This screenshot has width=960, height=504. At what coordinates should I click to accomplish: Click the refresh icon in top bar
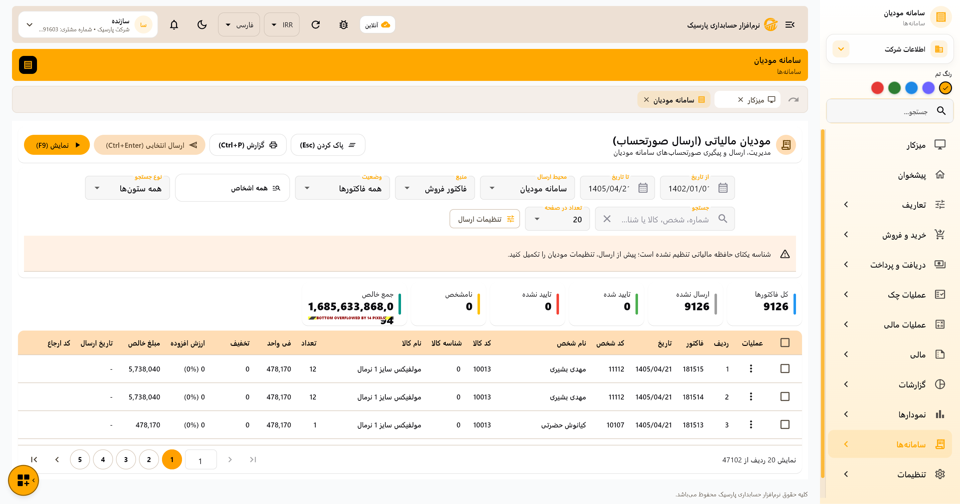pyautogui.click(x=316, y=25)
